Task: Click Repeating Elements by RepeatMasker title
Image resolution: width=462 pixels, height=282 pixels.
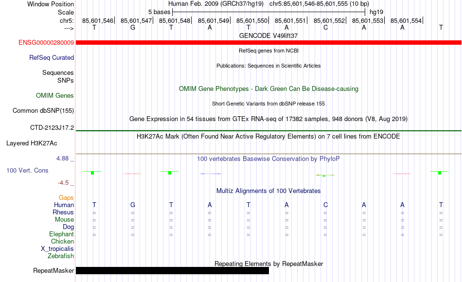Action: pyautogui.click(x=268, y=264)
